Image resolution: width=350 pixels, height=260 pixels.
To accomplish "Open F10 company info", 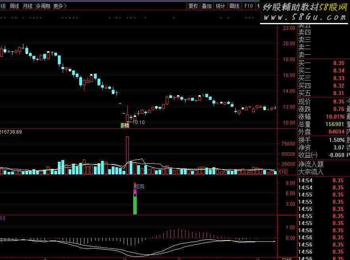I will (x=249, y=6).
